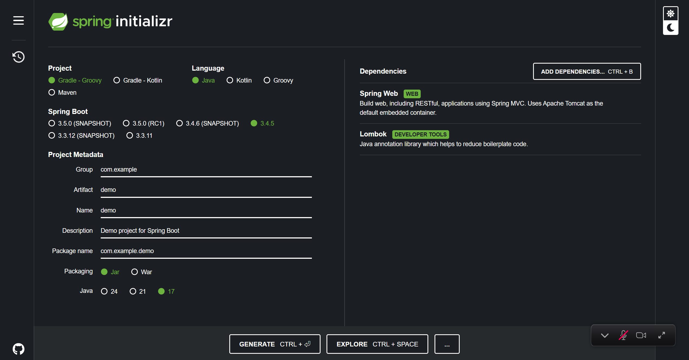Select Maven project type

point(52,93)
